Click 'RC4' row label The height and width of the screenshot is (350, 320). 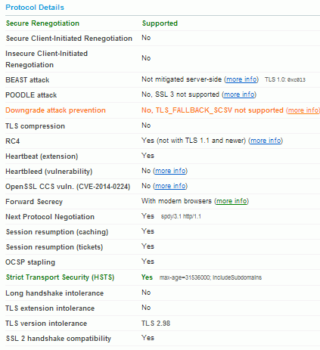click(13, 141)
